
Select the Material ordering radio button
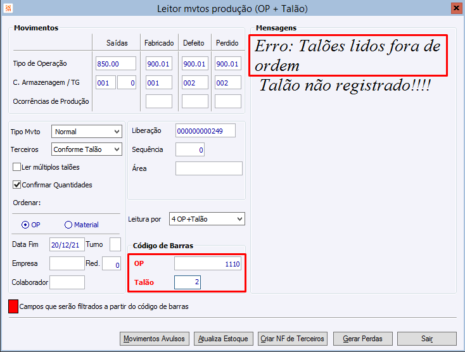pos(68,225)
